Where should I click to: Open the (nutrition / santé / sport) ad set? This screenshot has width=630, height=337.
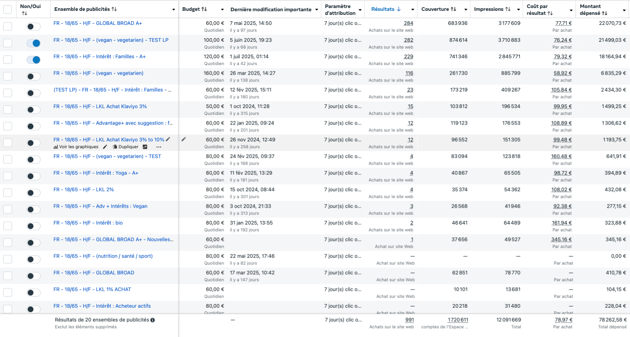[x=103, y=256]
